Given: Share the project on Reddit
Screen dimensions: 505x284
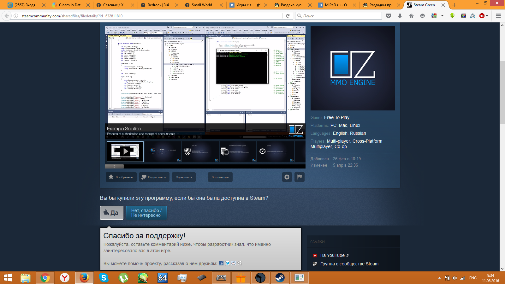Looking at the screenshot, I should click(x=234, y=263).
